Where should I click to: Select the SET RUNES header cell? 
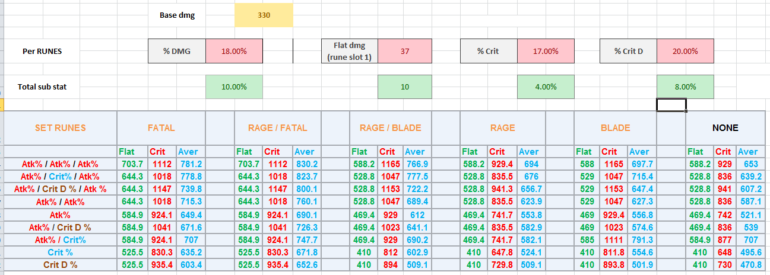coord(61,128)
